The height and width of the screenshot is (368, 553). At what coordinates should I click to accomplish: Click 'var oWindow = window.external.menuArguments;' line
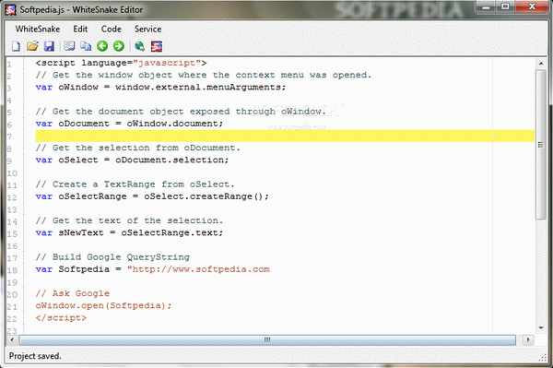[x=160, y=87]
